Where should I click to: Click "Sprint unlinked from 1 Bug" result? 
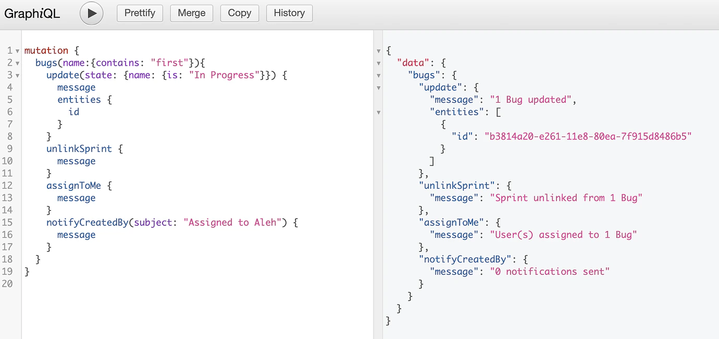[x=566, y=198]
